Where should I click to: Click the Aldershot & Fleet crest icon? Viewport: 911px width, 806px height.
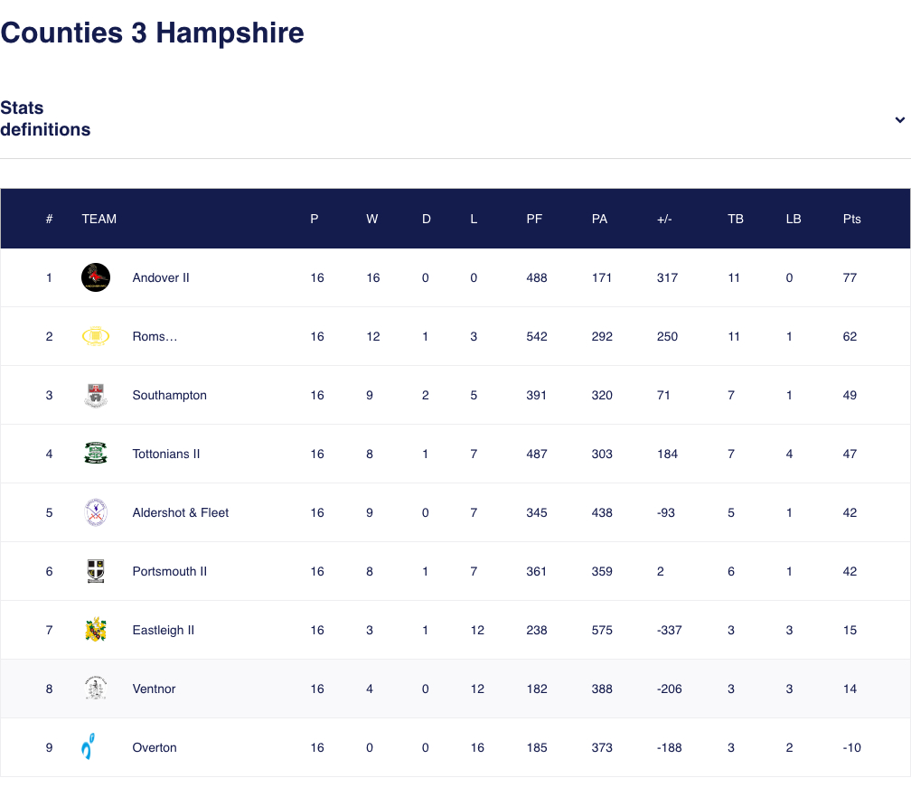tap(96, 512)
